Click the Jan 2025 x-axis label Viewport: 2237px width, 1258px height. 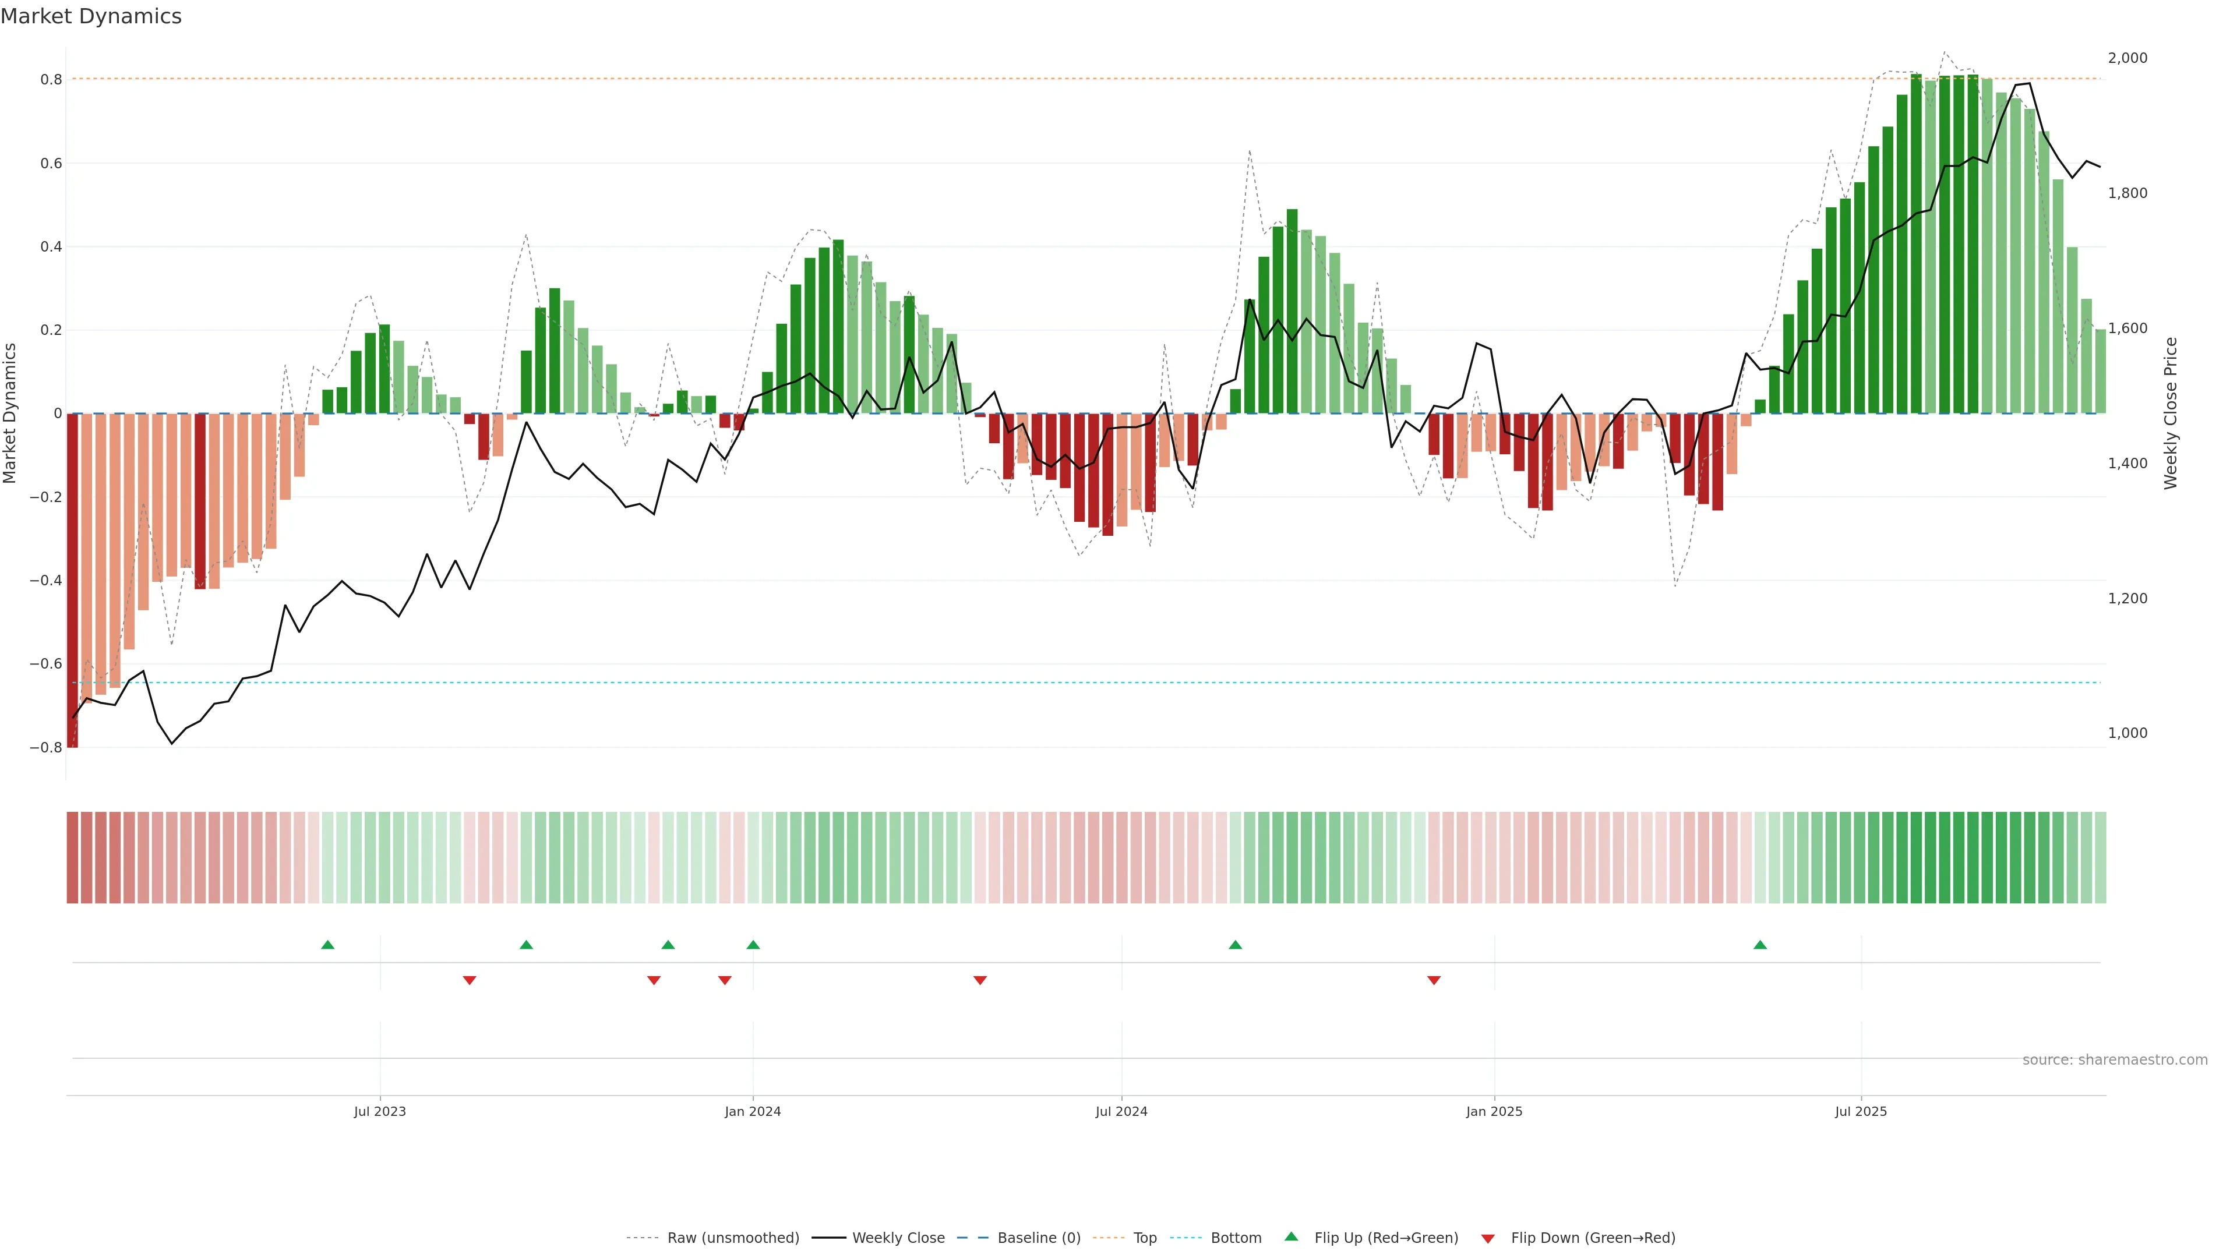click(x=1494, y=1111)
